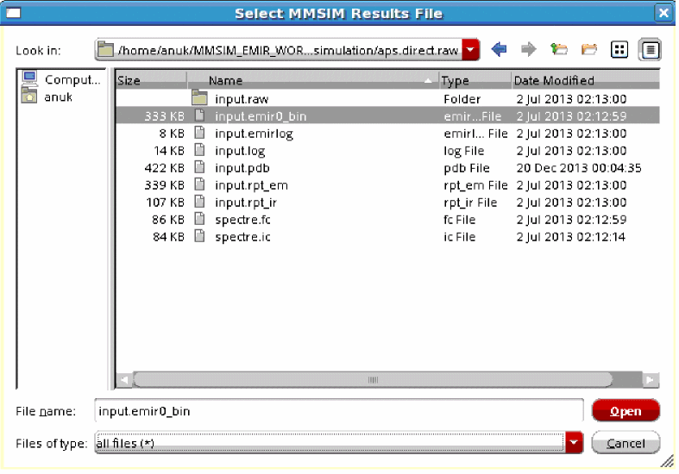Open the window menu icon in title bar
Viewport: 679px width, 474px height.
pyautogui.click(x=14, y=14)
